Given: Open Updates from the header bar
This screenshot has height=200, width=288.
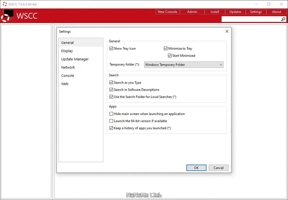Looking at the screenshot, I should click(x=235, y=12).
